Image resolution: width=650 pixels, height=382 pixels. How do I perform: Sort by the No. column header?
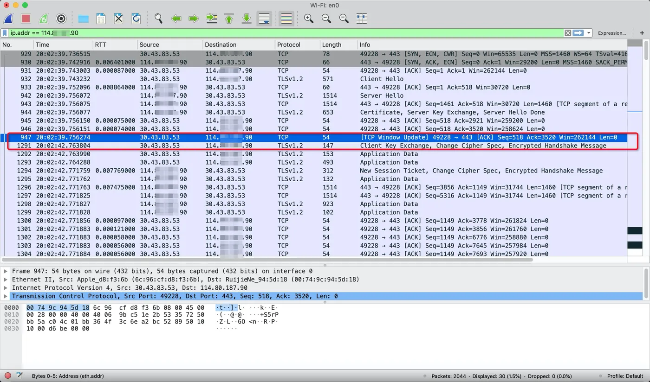(17, 45)
